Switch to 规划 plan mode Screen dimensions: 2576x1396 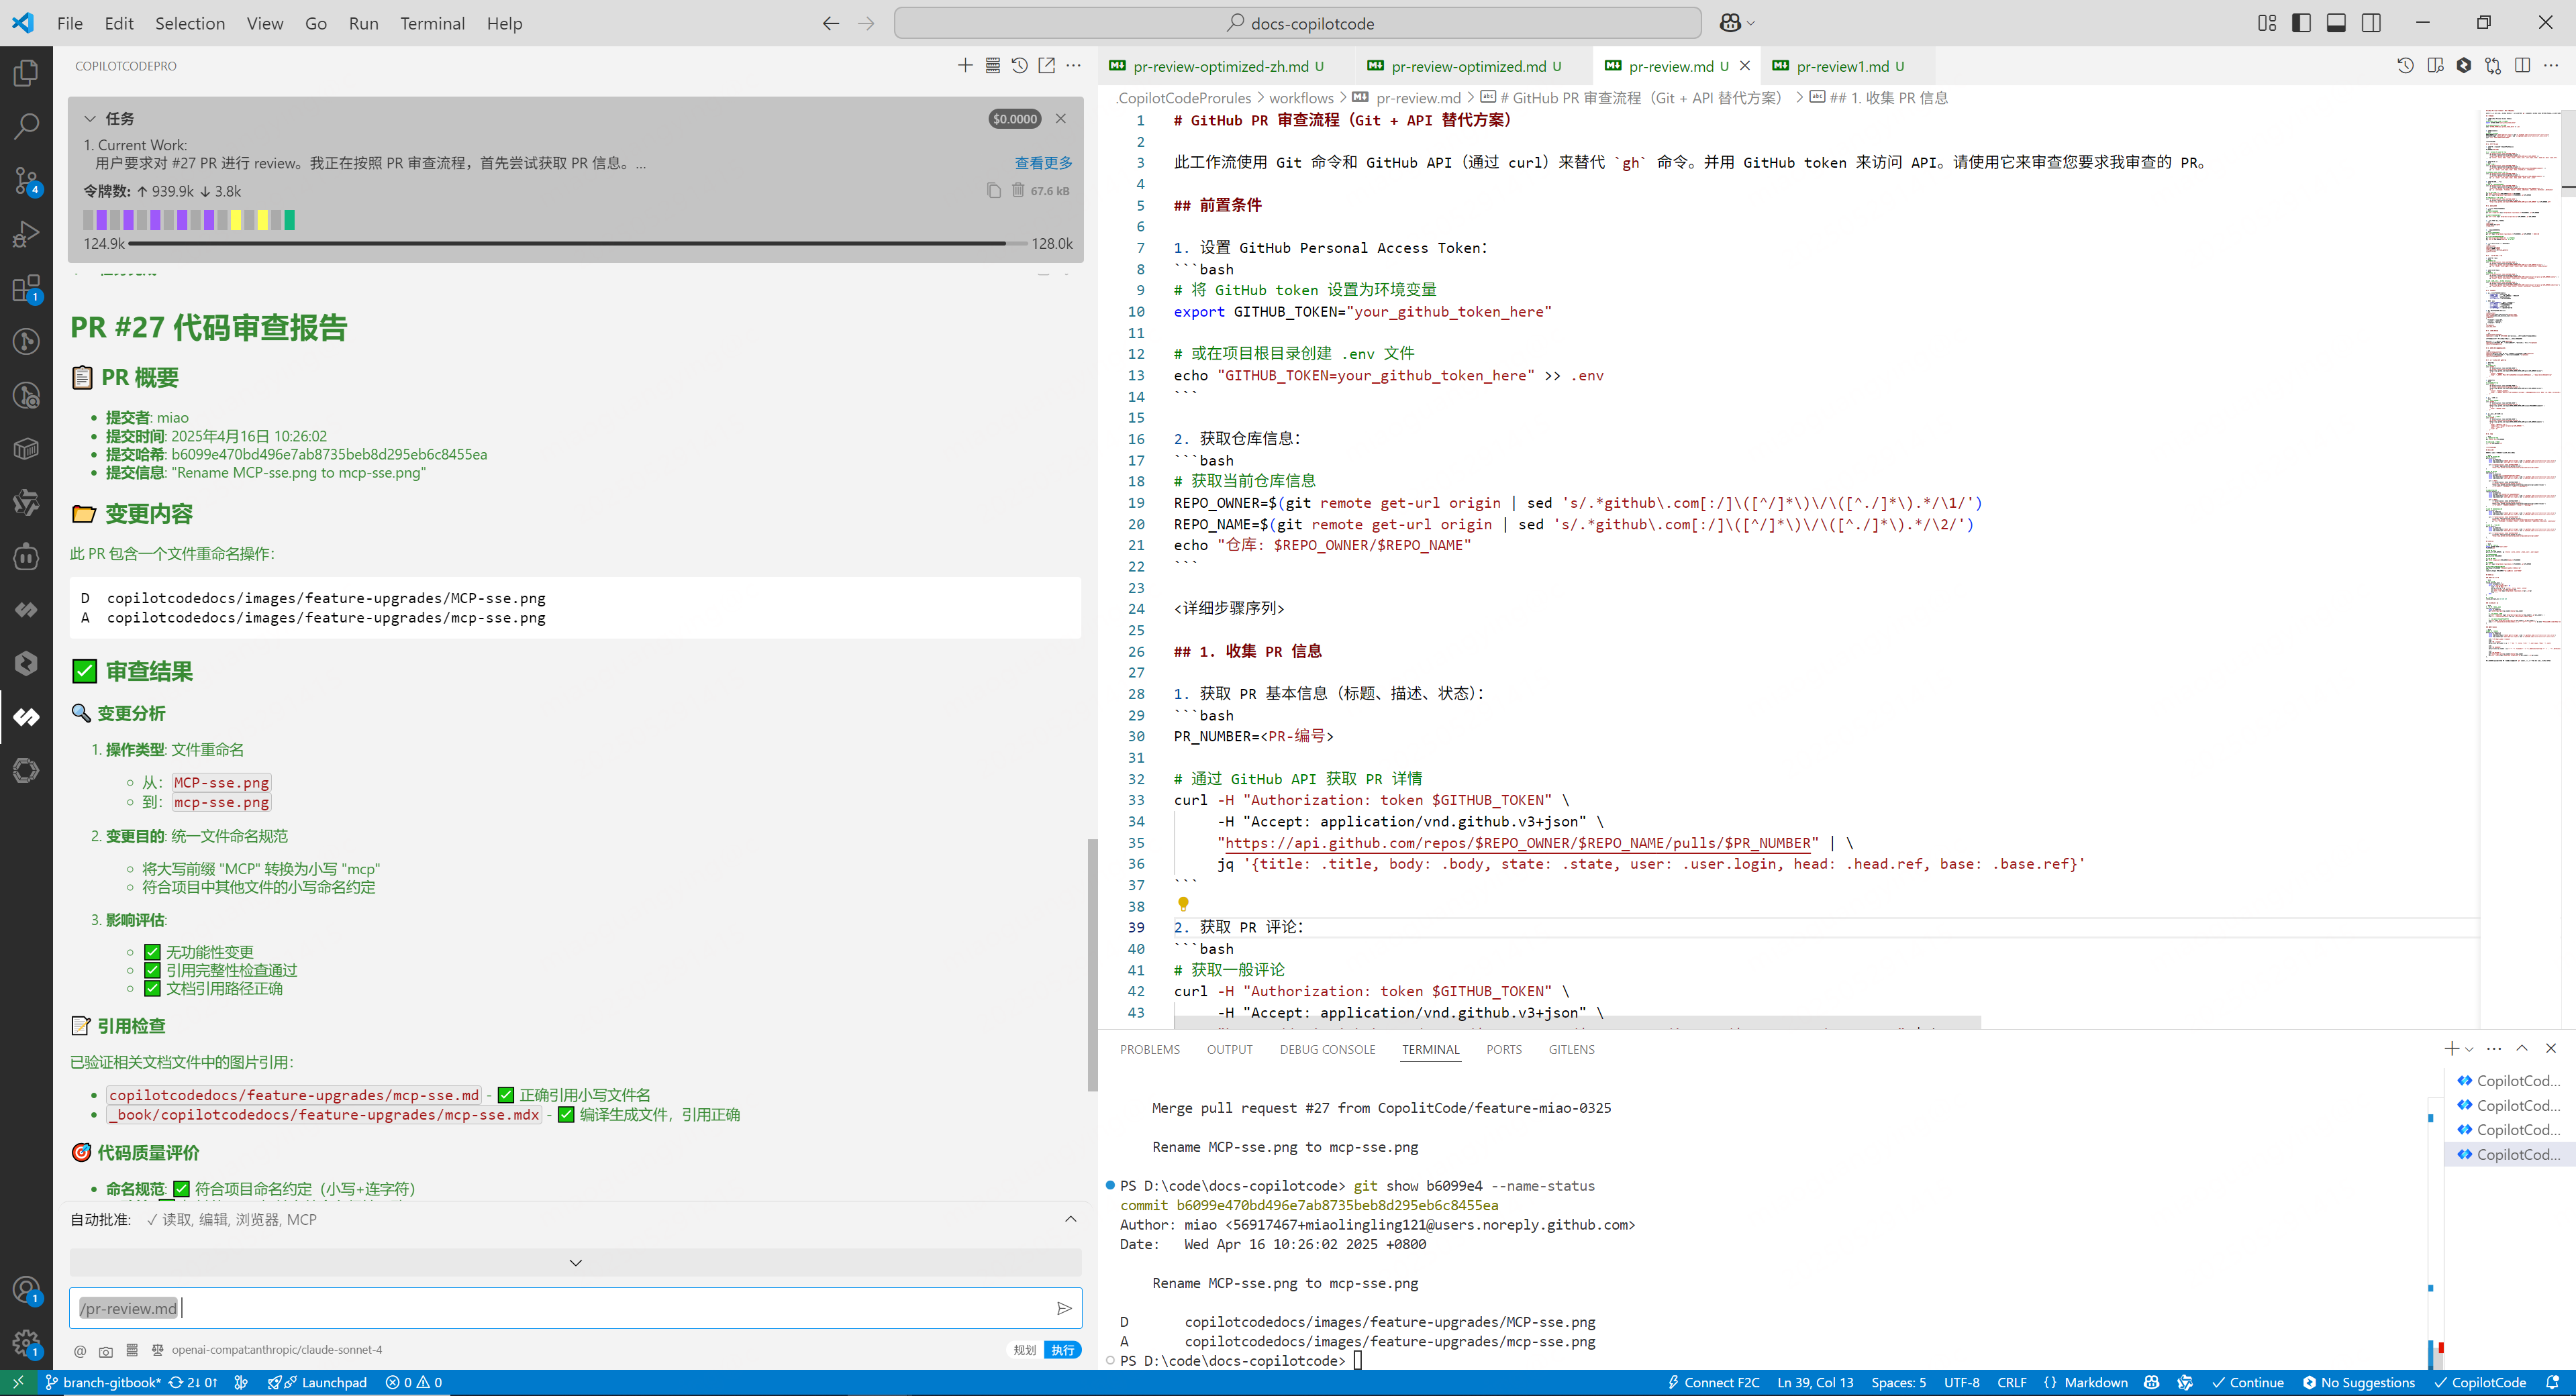pyautogui.click(x=1024, y=1350)
